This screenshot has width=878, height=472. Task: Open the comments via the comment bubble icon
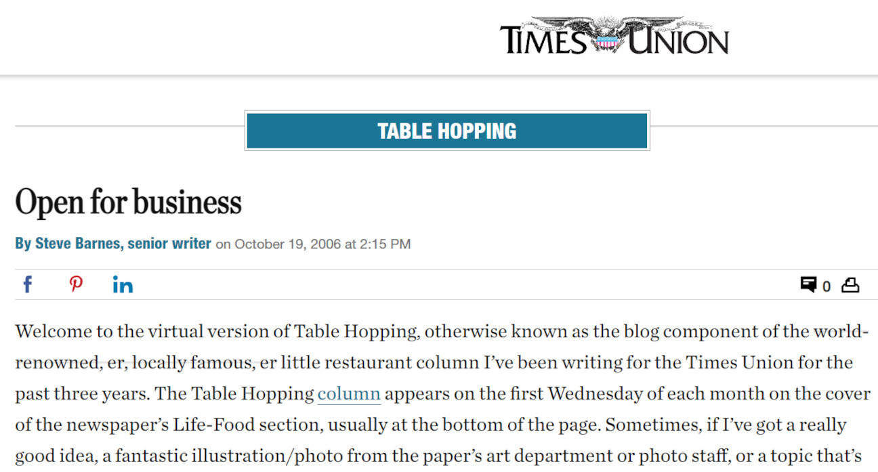click(x=810, y=284)
